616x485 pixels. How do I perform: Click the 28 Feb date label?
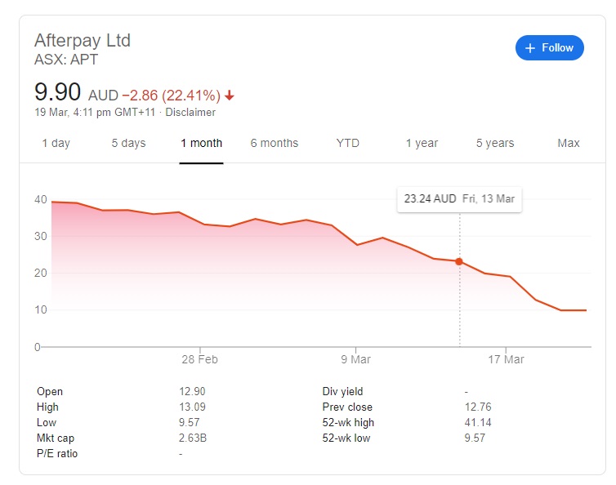click(x=199, y=359)
